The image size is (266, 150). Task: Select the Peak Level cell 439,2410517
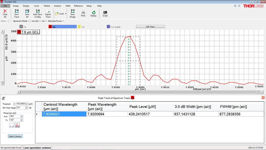151,114
